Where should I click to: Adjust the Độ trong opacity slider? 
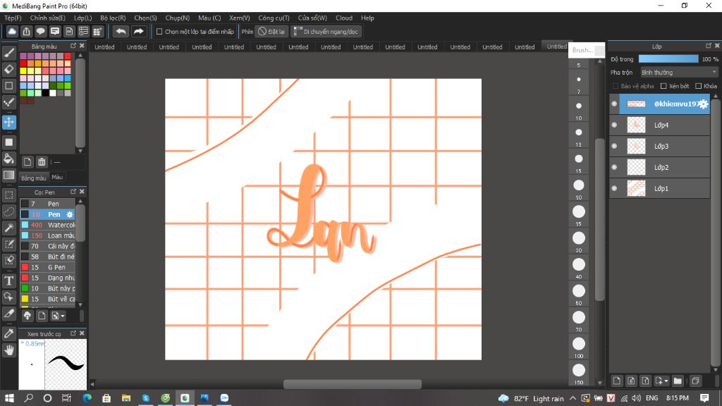[668, 59]
